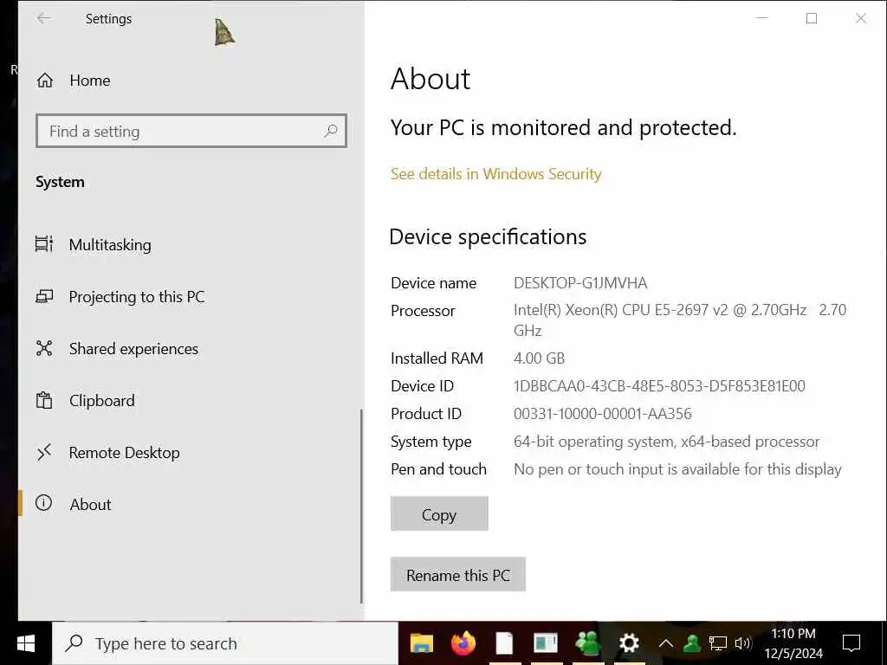Click the System type value text

click(x=666, y=442)
